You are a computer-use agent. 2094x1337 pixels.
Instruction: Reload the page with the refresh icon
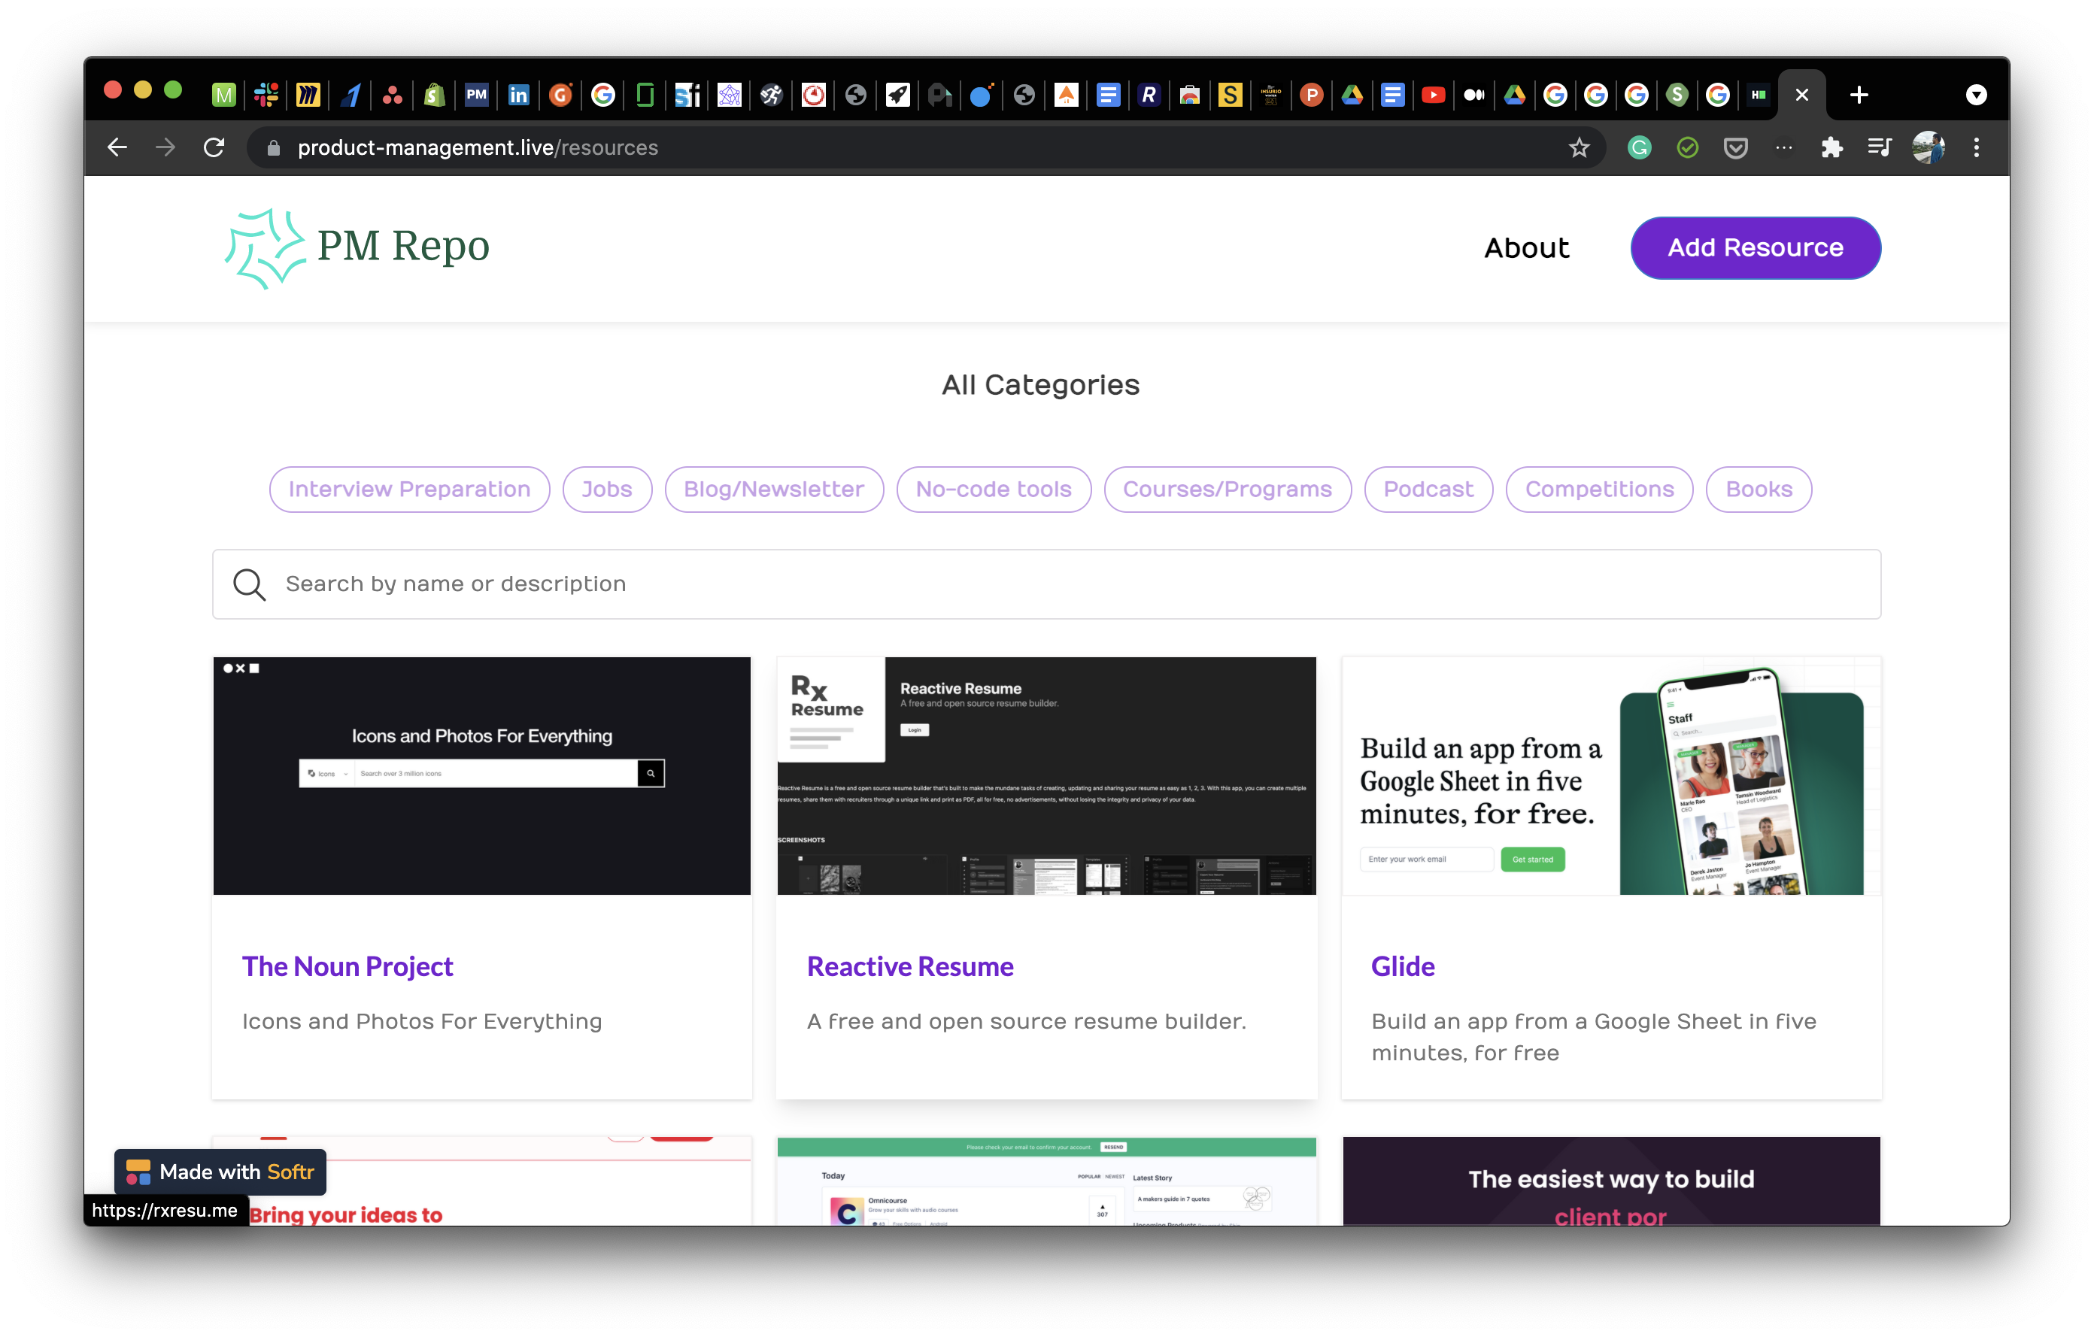click(214, 148)
